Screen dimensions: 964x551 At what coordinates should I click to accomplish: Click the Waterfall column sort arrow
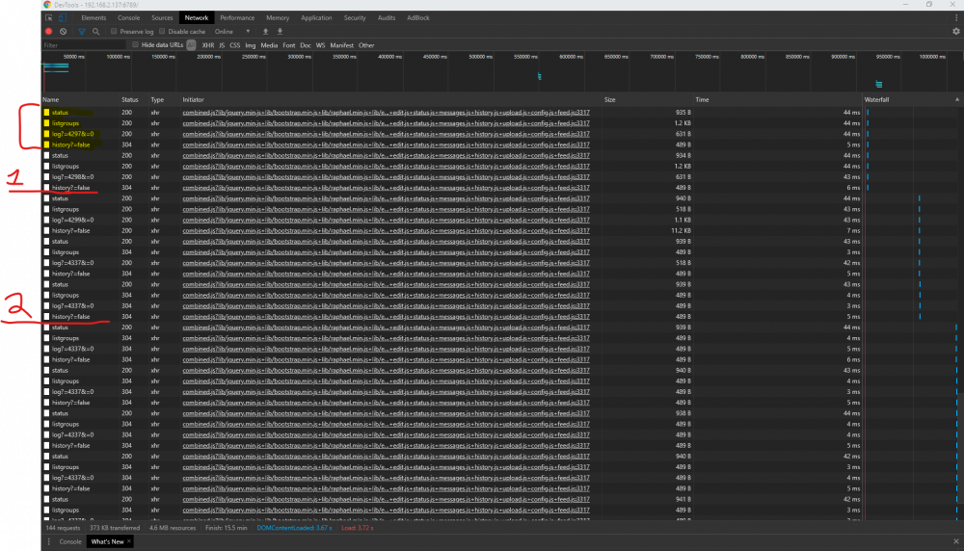tap(956, 99)
